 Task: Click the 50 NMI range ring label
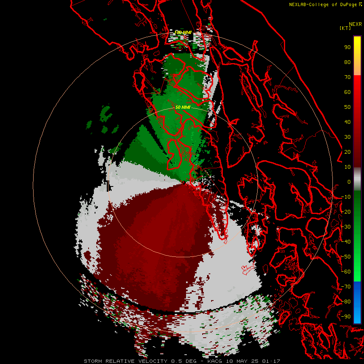[183, 107]
